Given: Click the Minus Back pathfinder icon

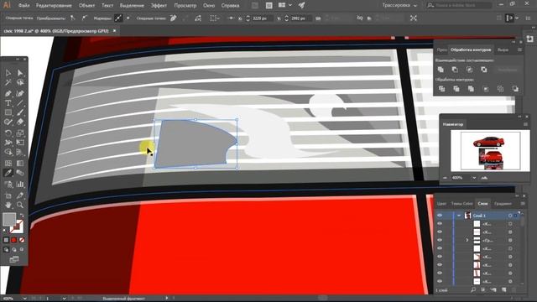Looking at the screenshot, I should tap(515, 89).
